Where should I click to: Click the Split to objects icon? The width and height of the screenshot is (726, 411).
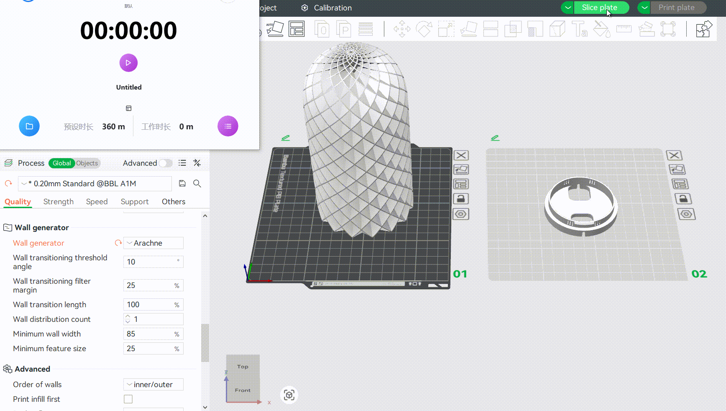point(322,29)
